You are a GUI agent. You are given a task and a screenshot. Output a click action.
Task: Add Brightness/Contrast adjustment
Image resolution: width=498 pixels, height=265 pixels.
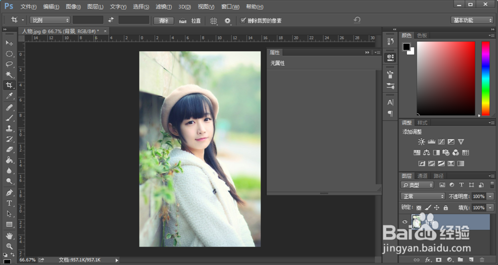pos(421,142)
